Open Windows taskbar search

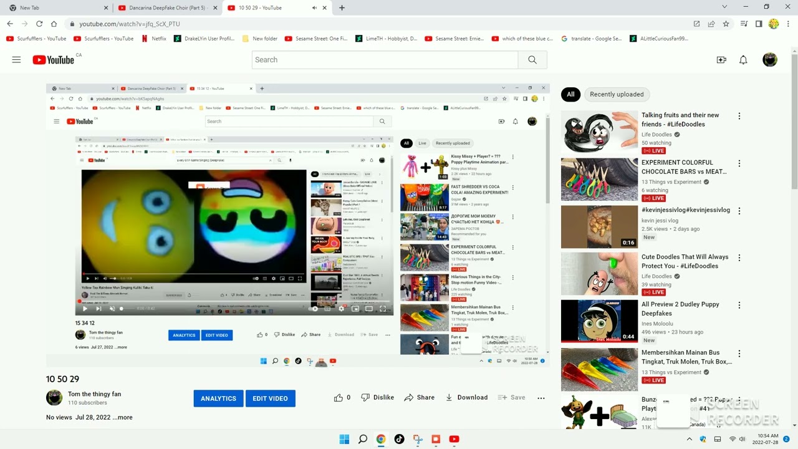pos(362,439)
